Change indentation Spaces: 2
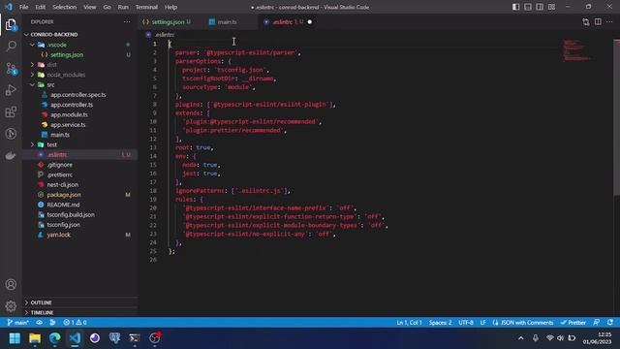Screen dimensions: 620x349 point(440,323)
